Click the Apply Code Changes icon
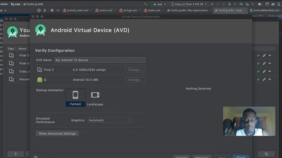 224,4
